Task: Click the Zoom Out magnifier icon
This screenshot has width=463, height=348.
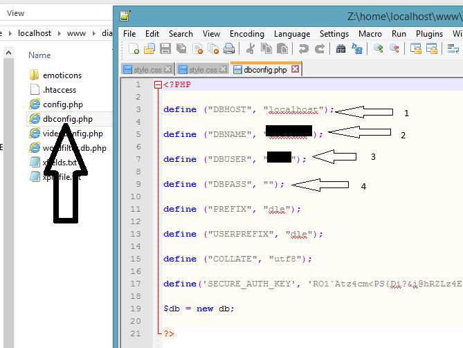Action: 394,48
